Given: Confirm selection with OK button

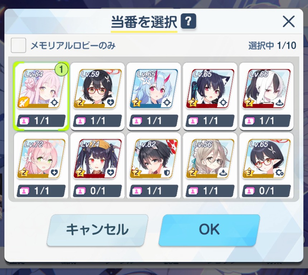Looking at the screenshot, I should 209,230.
